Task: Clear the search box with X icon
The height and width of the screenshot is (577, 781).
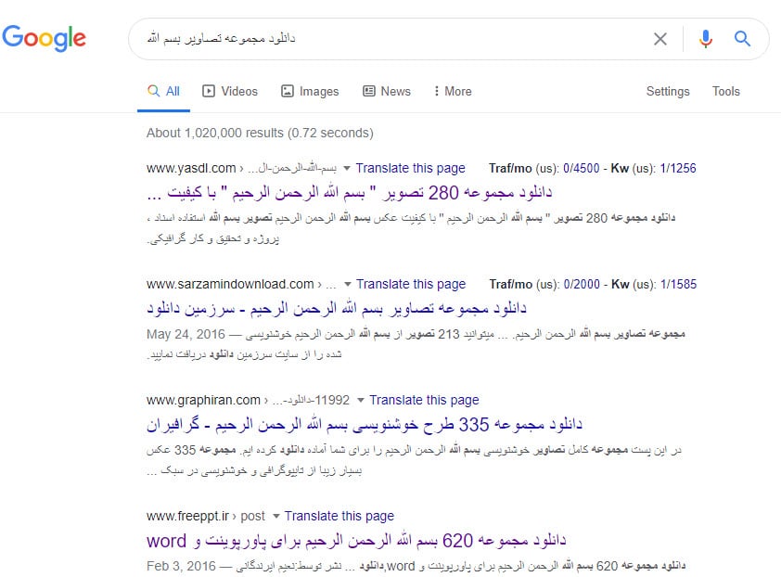Action: pyautogui.click(x=660, y=39)
